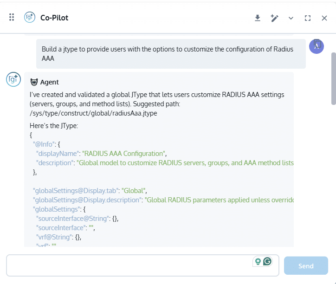This screenshot has width=336, height=284.
Task: Click the green lightbulb icon in the input box
Action: [x=258, y=261]
